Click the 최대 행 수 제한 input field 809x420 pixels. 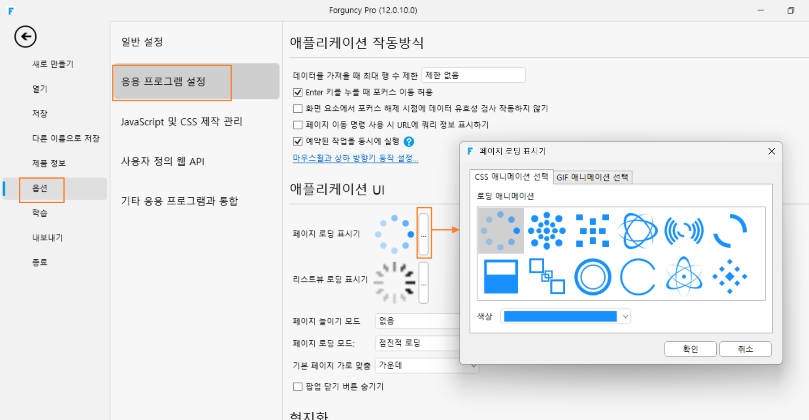pyautogui.click(x=473, y=75)
